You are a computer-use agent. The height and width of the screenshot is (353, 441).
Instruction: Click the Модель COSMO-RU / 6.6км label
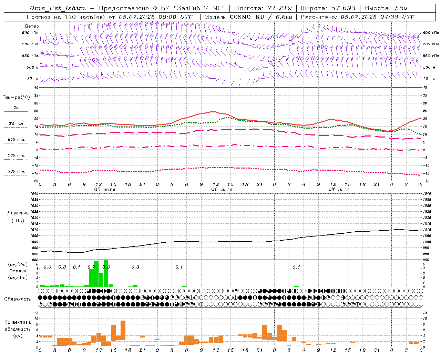[x=248, y=17]
